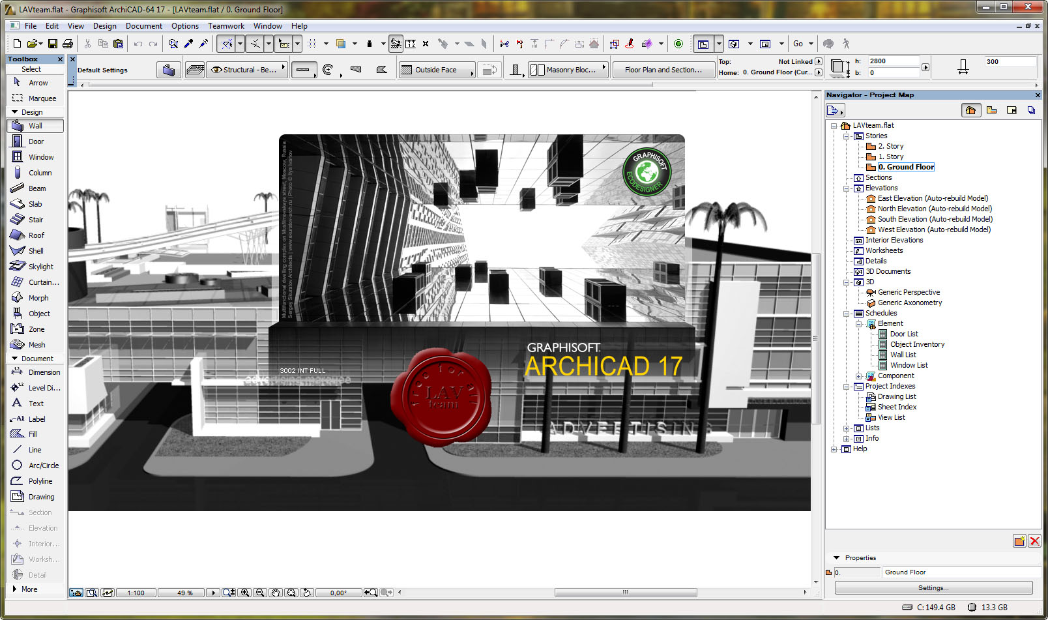Screen dimensions: 1048x620
Task: Select the Shell tool
Action: tap(35, 251)
